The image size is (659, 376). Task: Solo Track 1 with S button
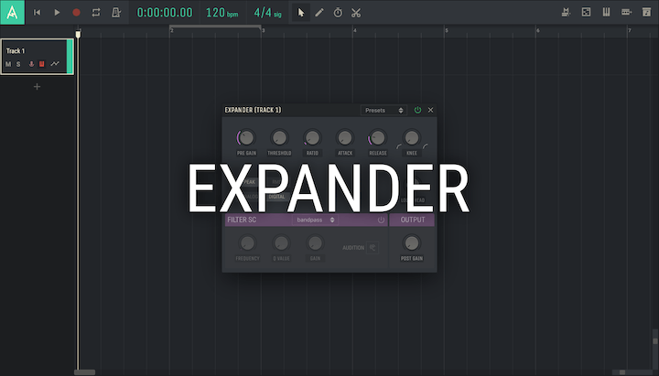(x=18, y=64)
